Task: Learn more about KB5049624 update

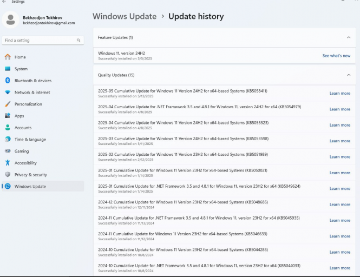Action: tap(340, 188)
